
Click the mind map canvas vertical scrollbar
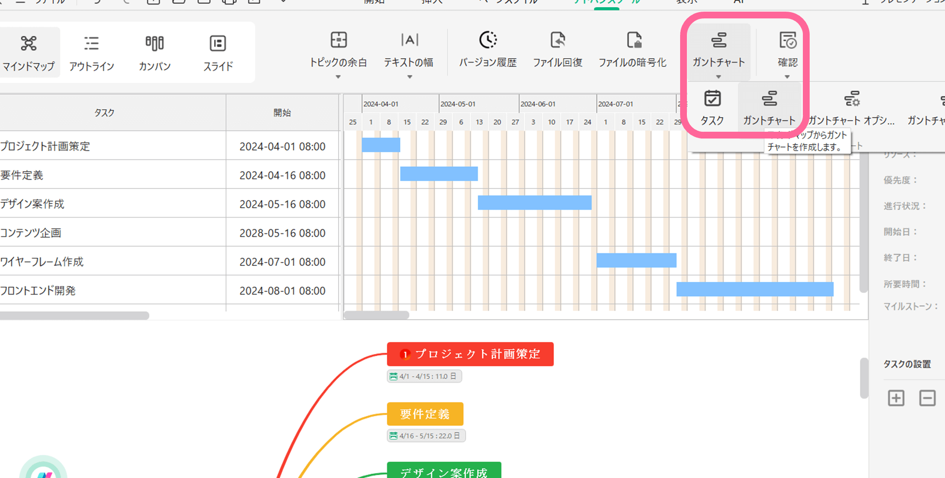[x=864, y=378]
